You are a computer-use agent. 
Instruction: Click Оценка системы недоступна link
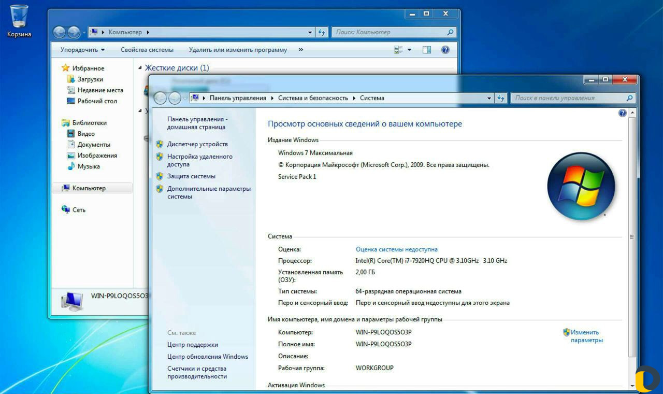pos(397,249)
